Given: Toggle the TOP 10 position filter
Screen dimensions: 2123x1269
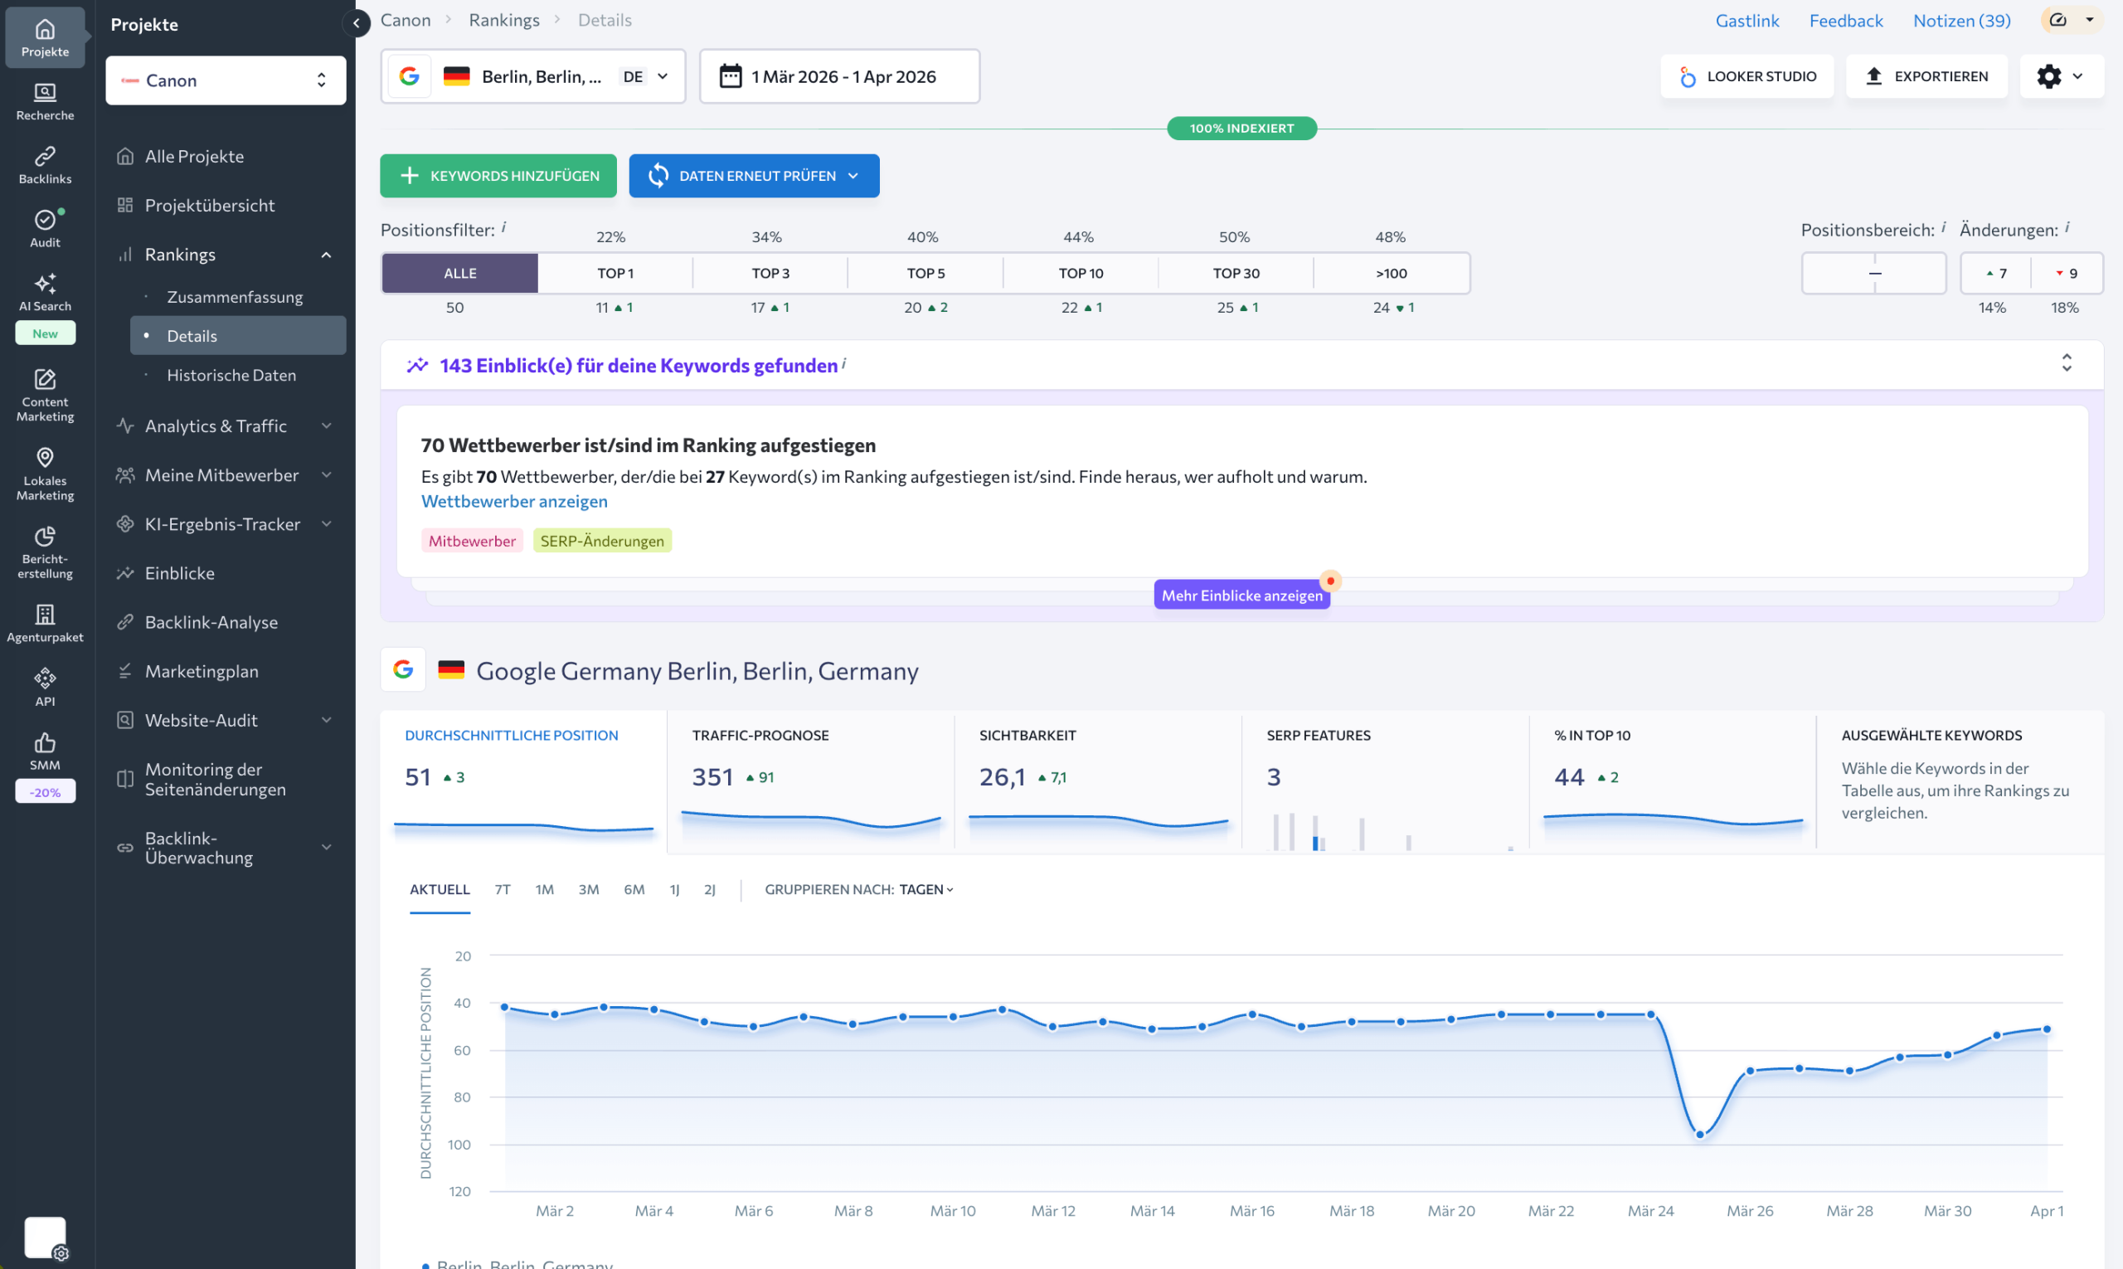Looking at the screenshot, I should point(1081,273).
